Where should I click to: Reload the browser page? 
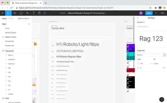pos(11,8)
